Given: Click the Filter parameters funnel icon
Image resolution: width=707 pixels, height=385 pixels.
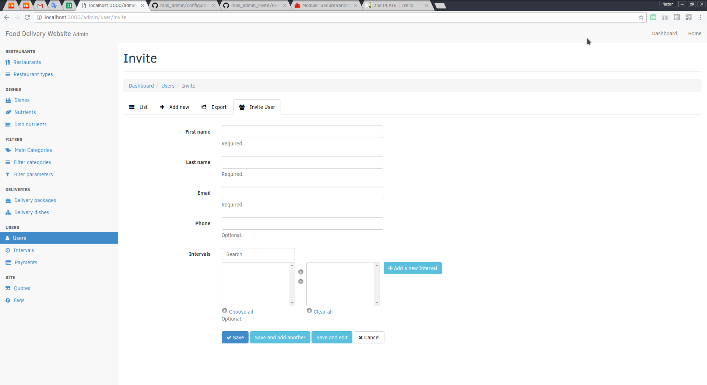Looking at the screenshot, I should (8, 174).
